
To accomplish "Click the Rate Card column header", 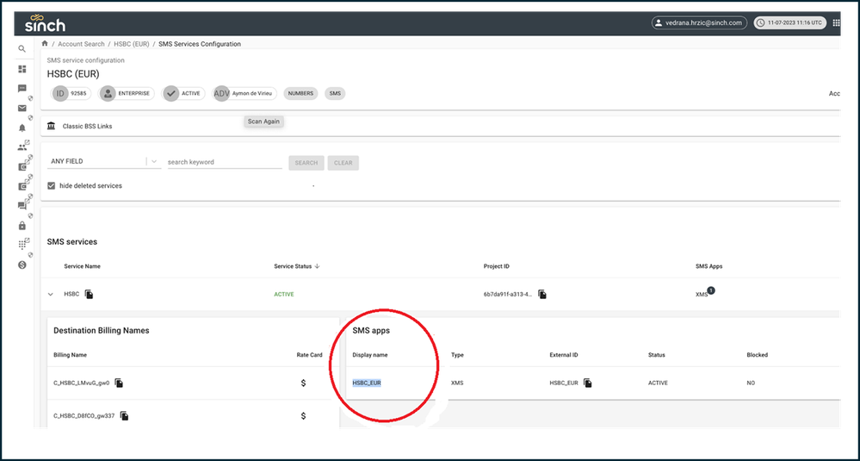I will 309,355.
